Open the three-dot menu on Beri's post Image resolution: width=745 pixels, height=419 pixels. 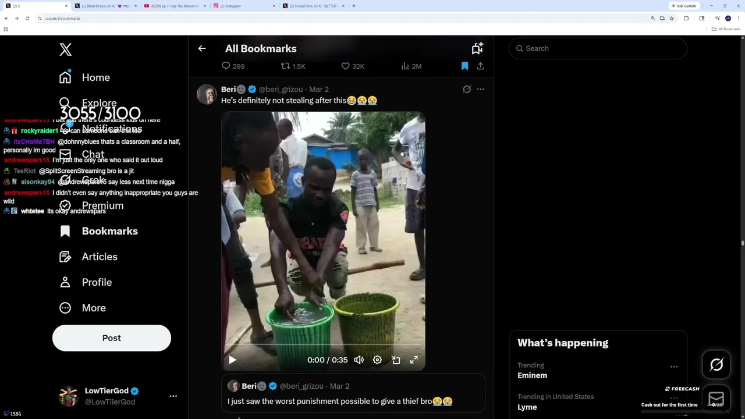tap(480, 90)
